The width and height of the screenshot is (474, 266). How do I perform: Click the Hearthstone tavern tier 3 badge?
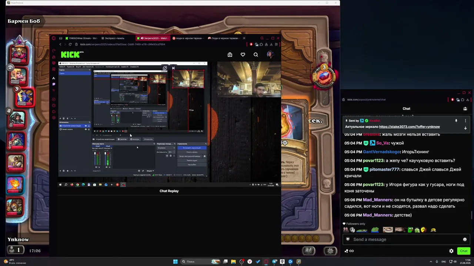click(x=324, y=76)
